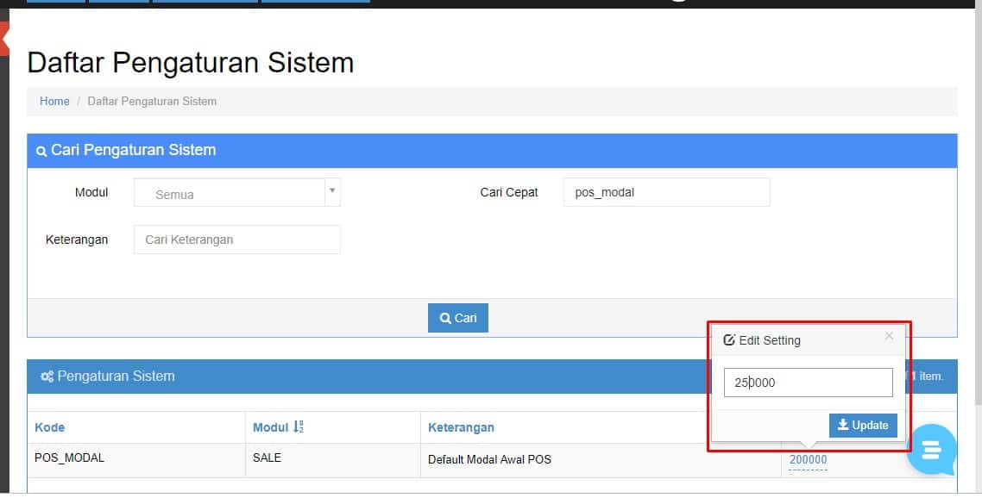Open the Modul dropdown showing Semua

tap(229, 193)
